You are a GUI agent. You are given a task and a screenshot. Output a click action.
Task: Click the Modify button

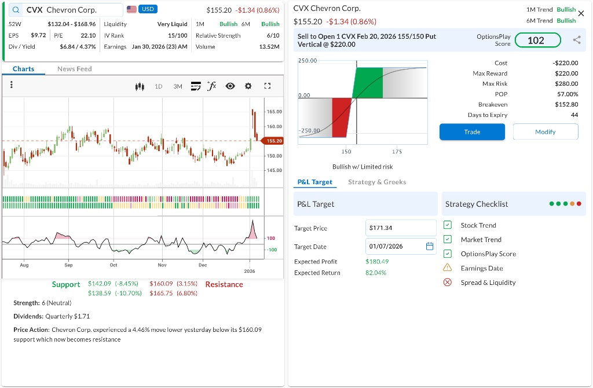pos(545,132)
